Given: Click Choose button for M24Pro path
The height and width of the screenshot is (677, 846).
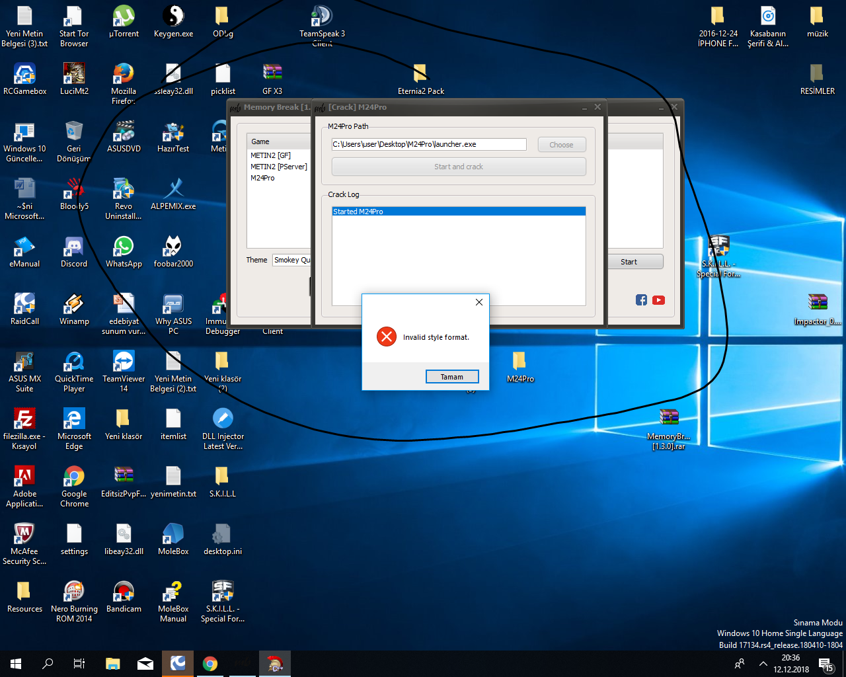Looking at the screenshot, I should click(x=561, y=145).
